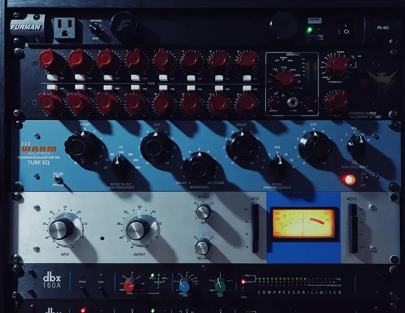Push the +8dB button above channel 2 knob
This screenshot has height=313, width=405.
click(52, 87)
